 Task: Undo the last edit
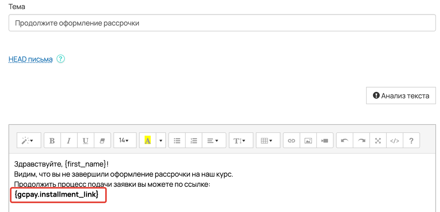coord(345,140)
